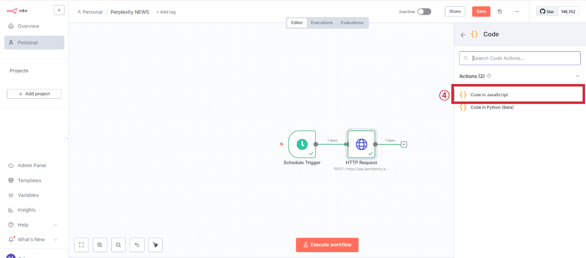Select the Schedule Trigger node
Viewport: 586px width, 258px height.
click(302, 144)
